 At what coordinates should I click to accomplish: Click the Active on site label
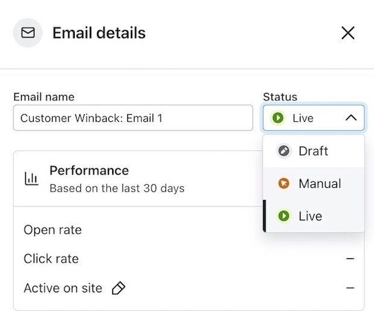(x=63, y=289)
